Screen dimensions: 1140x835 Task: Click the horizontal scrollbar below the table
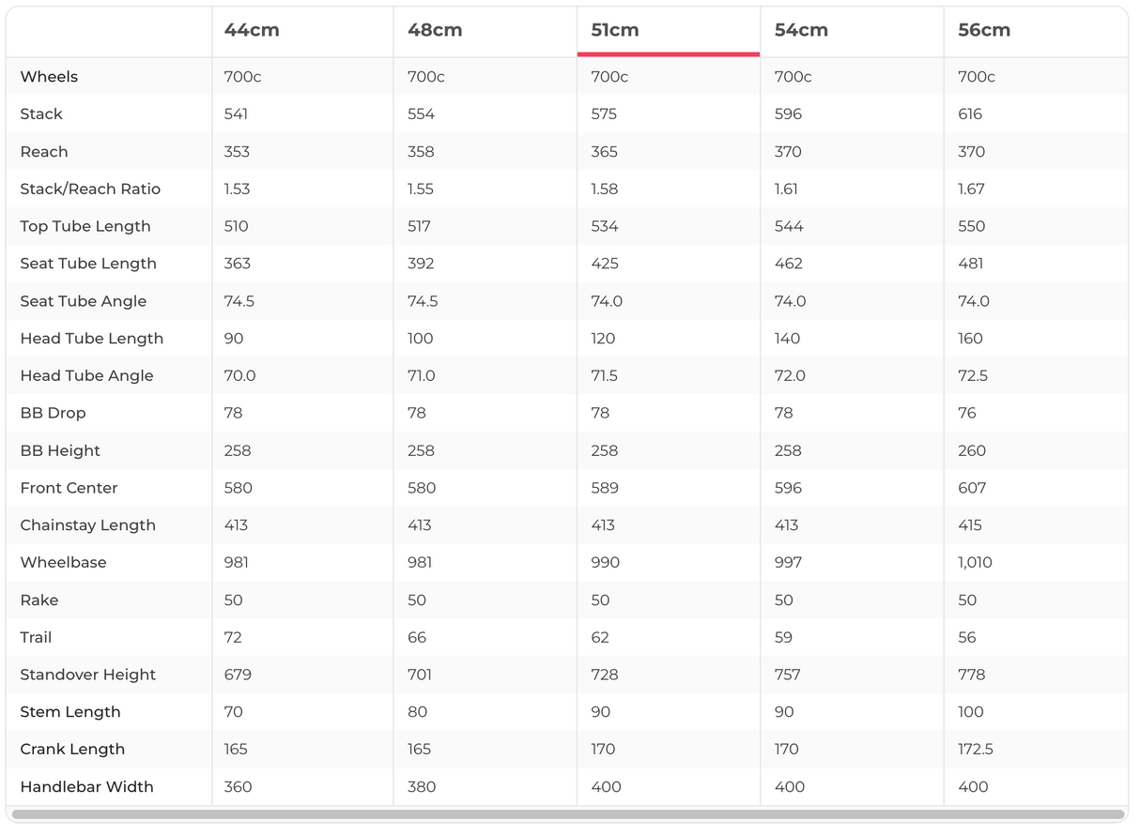(567, 814)
